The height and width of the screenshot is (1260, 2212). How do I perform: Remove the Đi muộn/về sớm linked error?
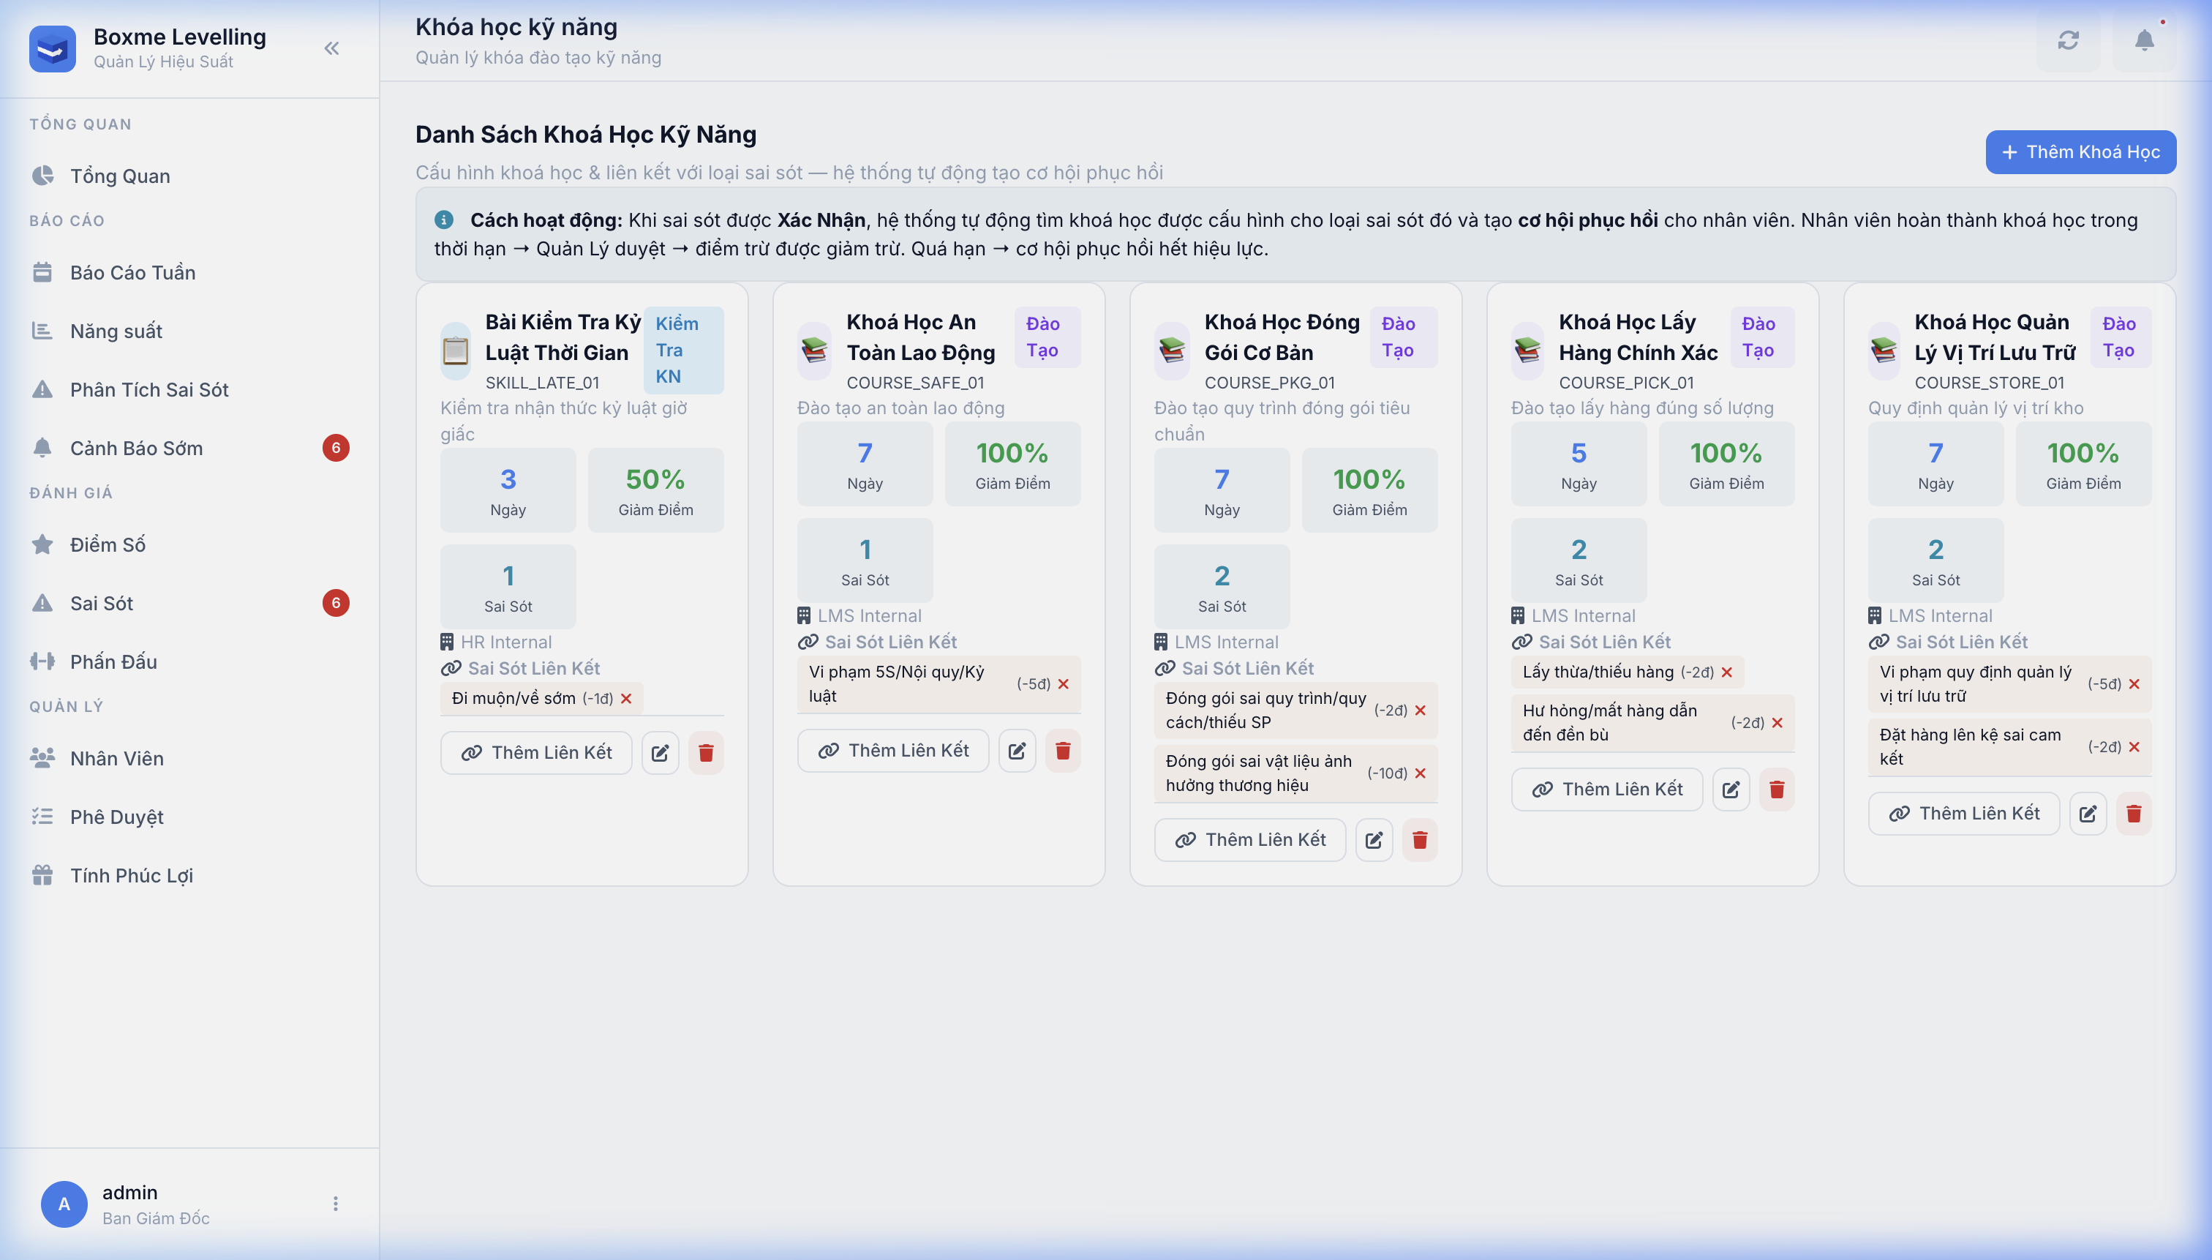pos(626,698)
